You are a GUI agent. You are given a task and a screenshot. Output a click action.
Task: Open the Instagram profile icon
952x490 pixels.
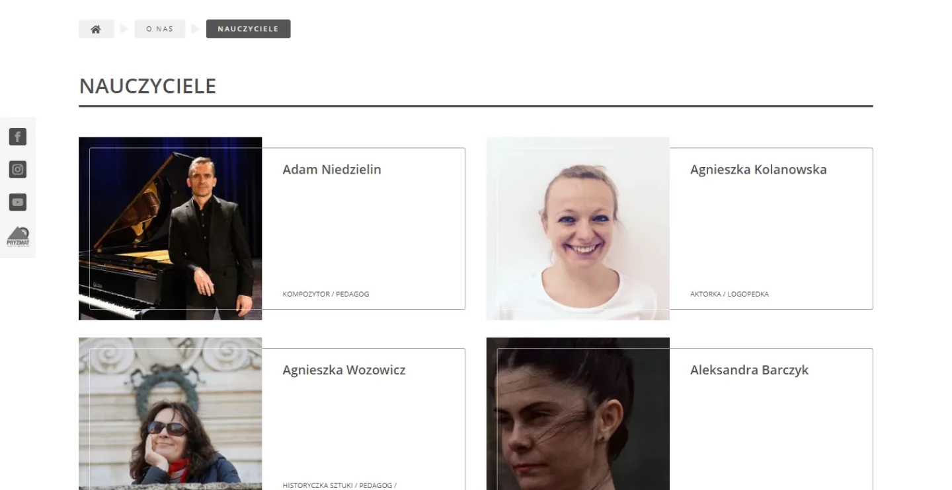(17, 169)
